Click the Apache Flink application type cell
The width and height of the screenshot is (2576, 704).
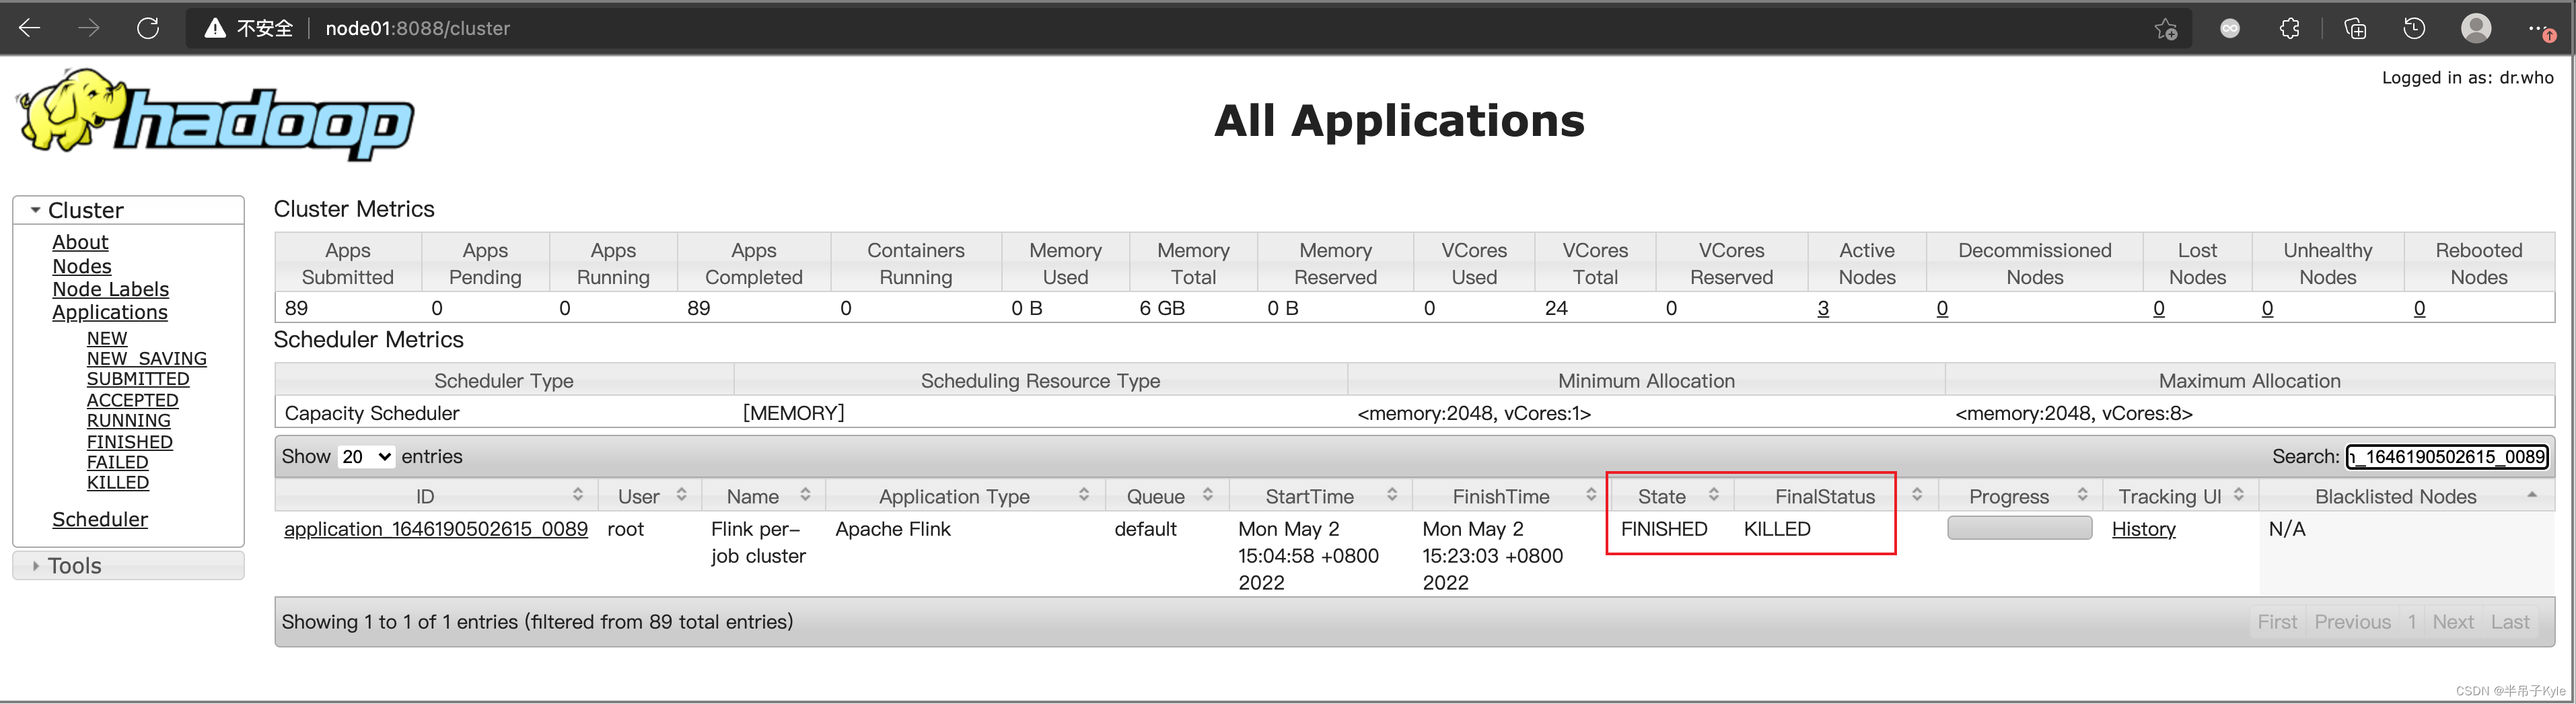click(x=893, y=529)
